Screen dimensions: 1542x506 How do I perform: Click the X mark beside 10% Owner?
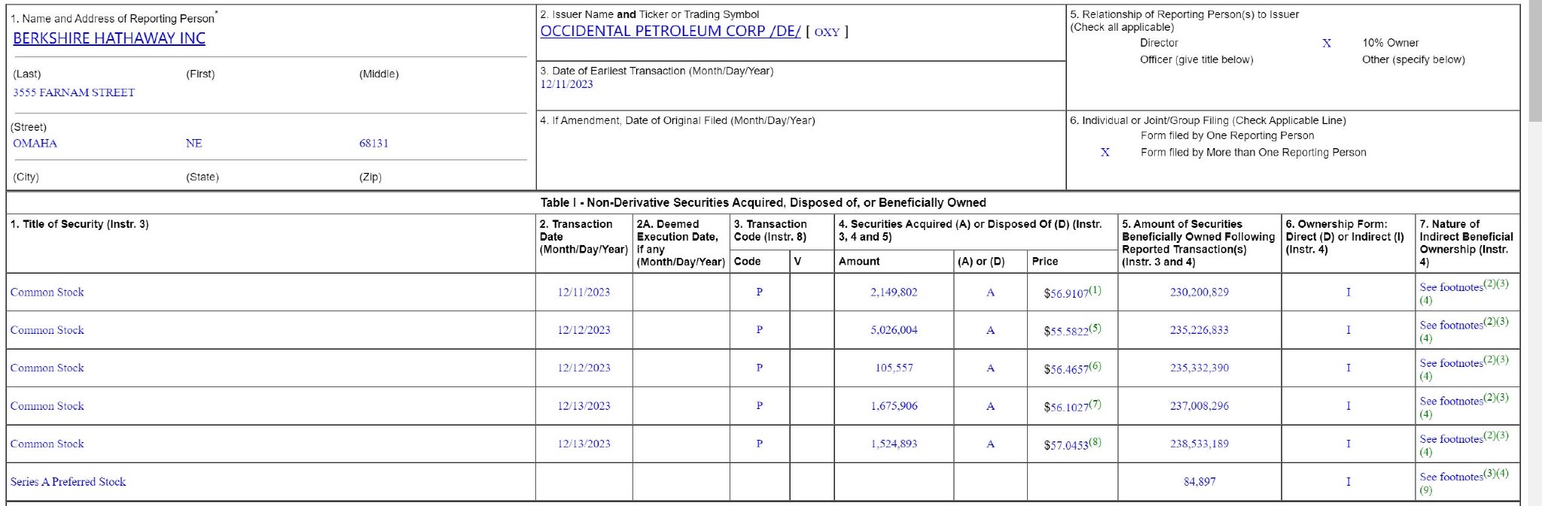click(1327, 44)
